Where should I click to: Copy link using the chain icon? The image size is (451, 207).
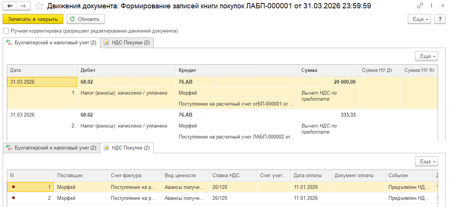coord(420,5)
